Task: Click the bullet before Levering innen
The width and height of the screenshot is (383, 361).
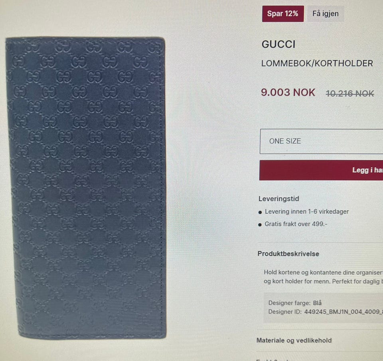Action: pyautogui.click(x=260, y=212)
